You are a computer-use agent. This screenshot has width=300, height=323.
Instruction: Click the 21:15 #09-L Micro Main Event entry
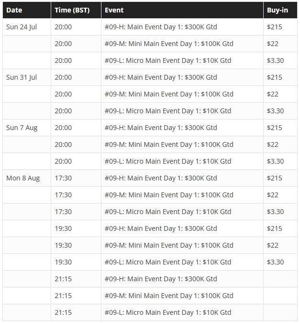coord(168,312)
